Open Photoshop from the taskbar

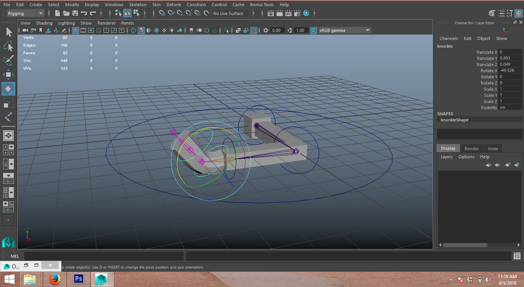(x=79, y=279)
